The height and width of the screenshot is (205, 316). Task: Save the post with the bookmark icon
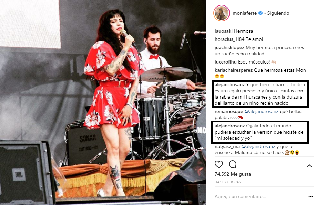[x=309, y=164]
